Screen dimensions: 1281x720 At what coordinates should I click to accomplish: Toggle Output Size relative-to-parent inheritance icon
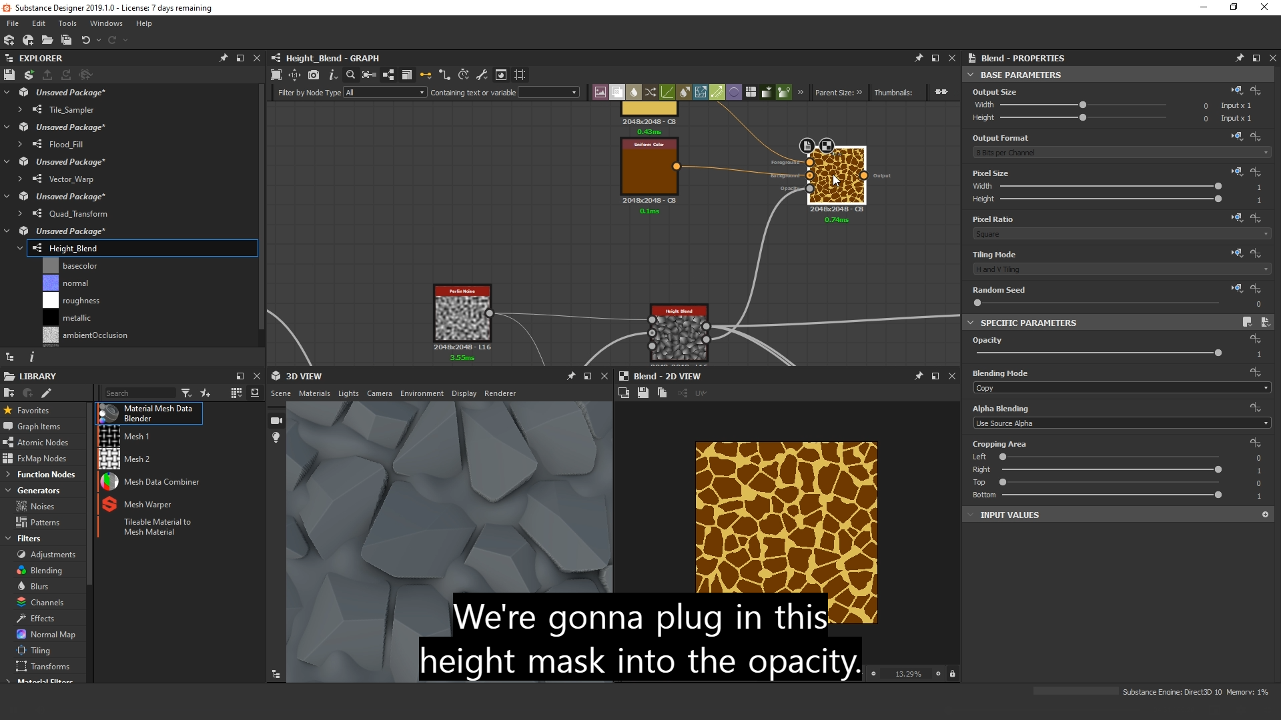(1236, 91)
